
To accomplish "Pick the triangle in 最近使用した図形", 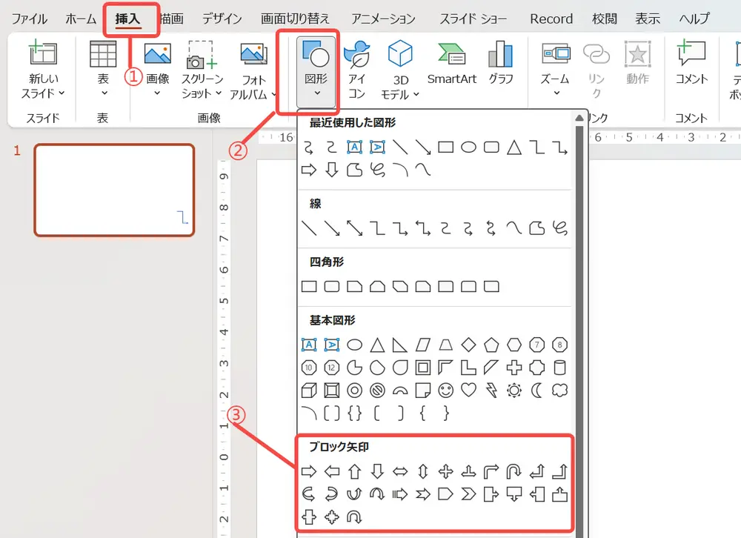I will [x=514, y=147].
